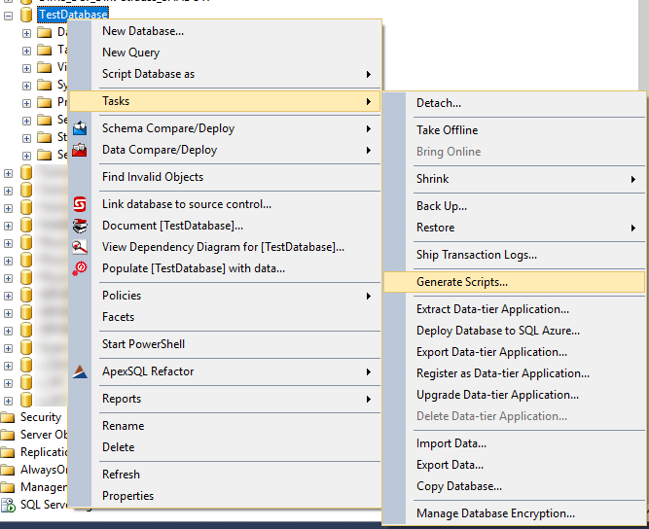Open Properties from context menu
The image size is (649, 529).
[x=225, y=496]
